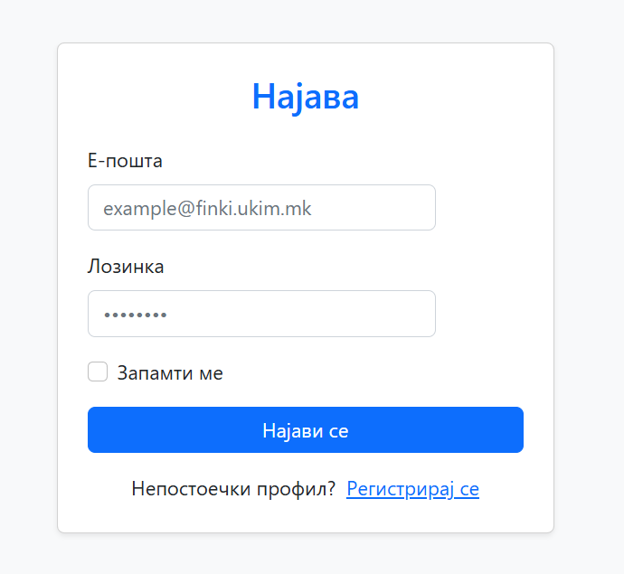Click the Најава heading

click(306, 97)
